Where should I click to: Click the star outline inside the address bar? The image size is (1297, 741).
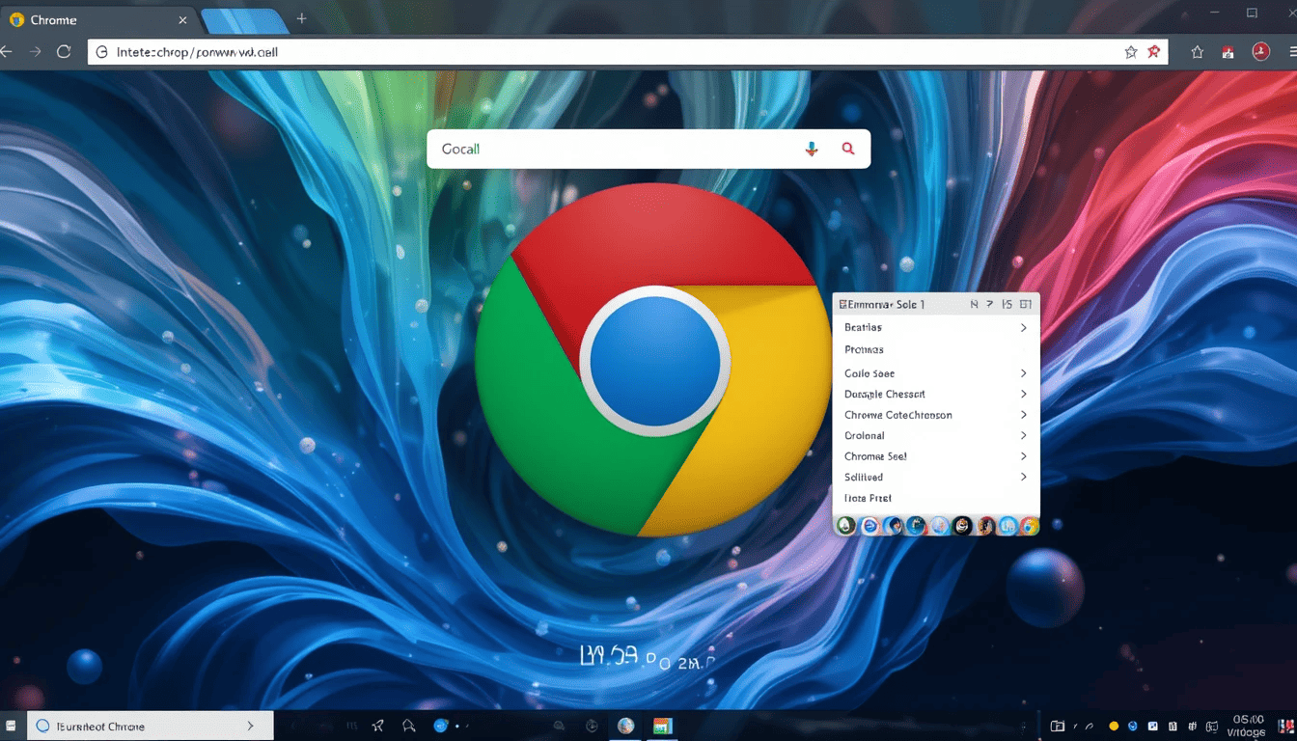coord(1131,52)
